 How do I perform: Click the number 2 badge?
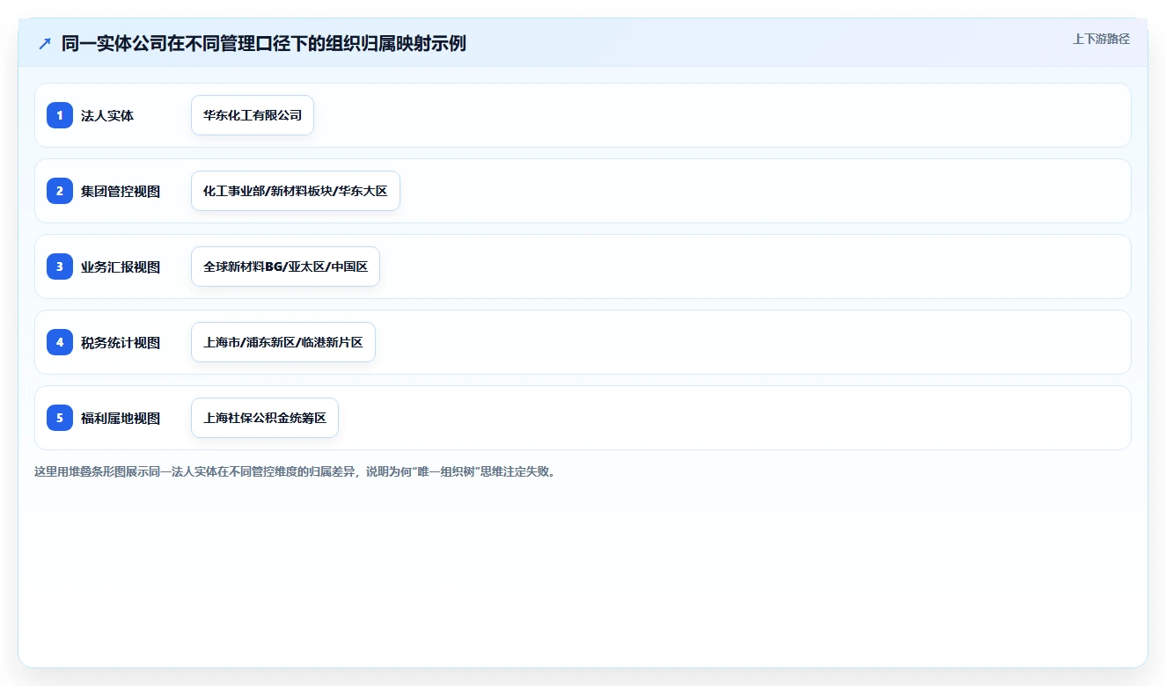60,191
